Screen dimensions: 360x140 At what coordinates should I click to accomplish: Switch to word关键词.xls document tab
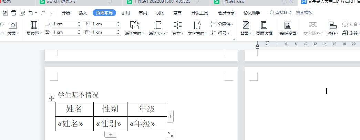point(61,2)
